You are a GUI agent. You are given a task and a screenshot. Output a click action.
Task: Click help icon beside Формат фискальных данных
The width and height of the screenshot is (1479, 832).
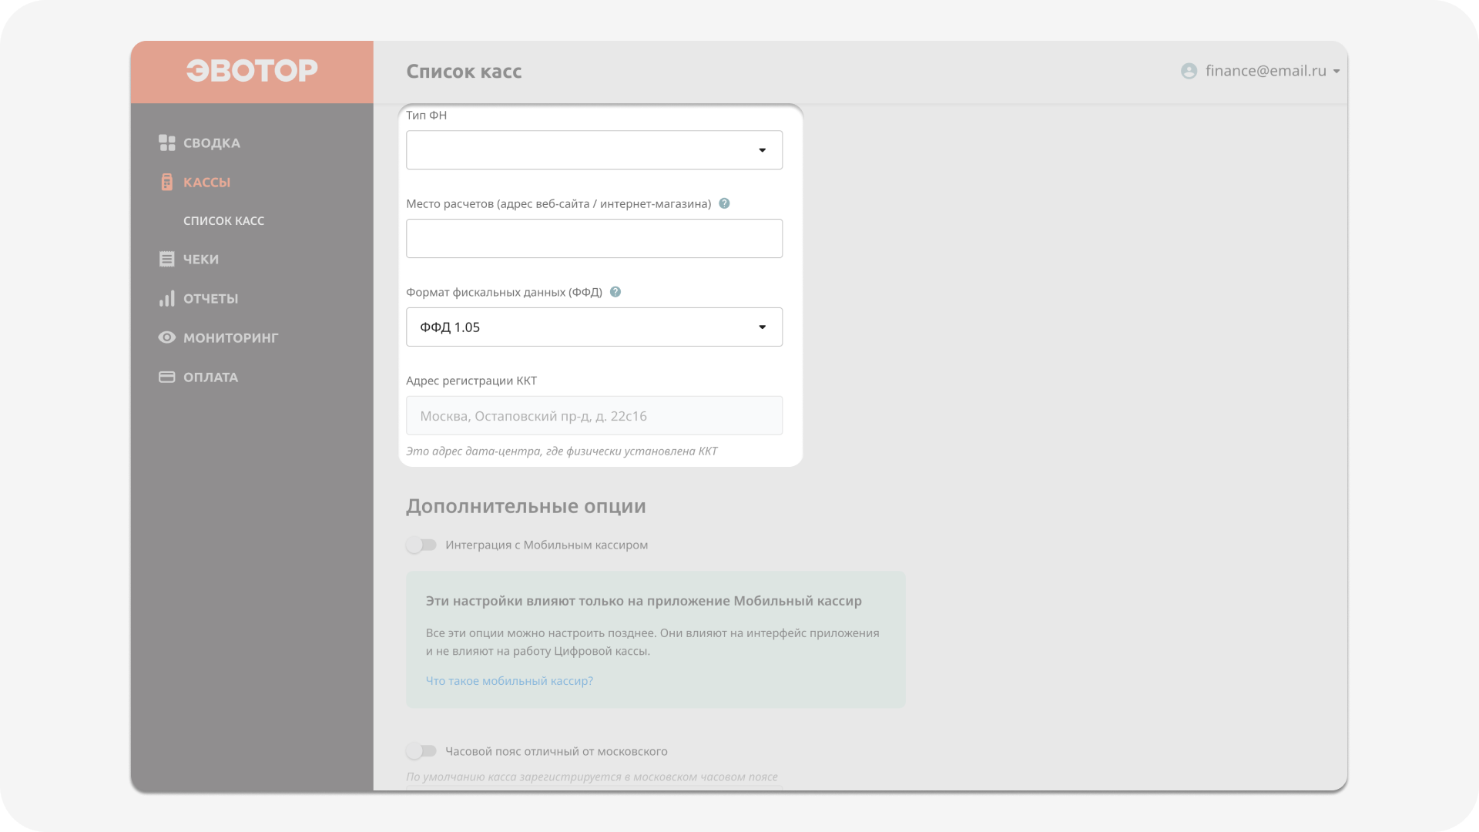tap(615, 292)
